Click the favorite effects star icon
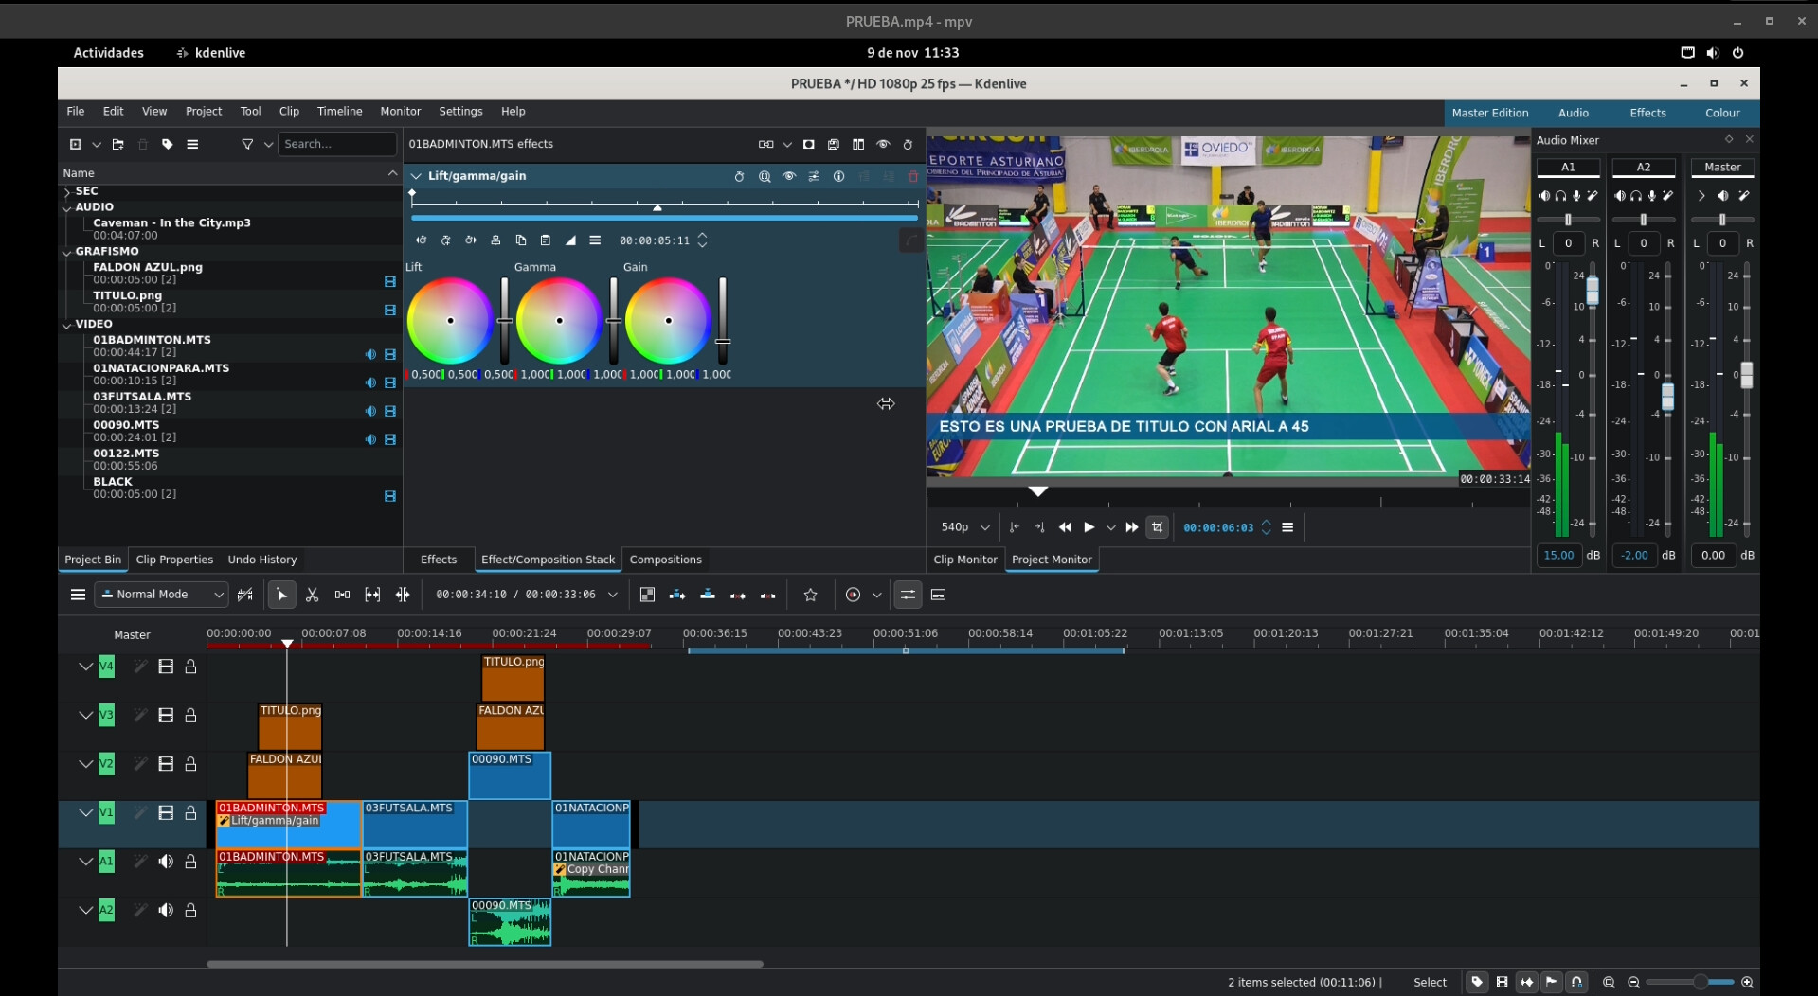 (810, 595)
